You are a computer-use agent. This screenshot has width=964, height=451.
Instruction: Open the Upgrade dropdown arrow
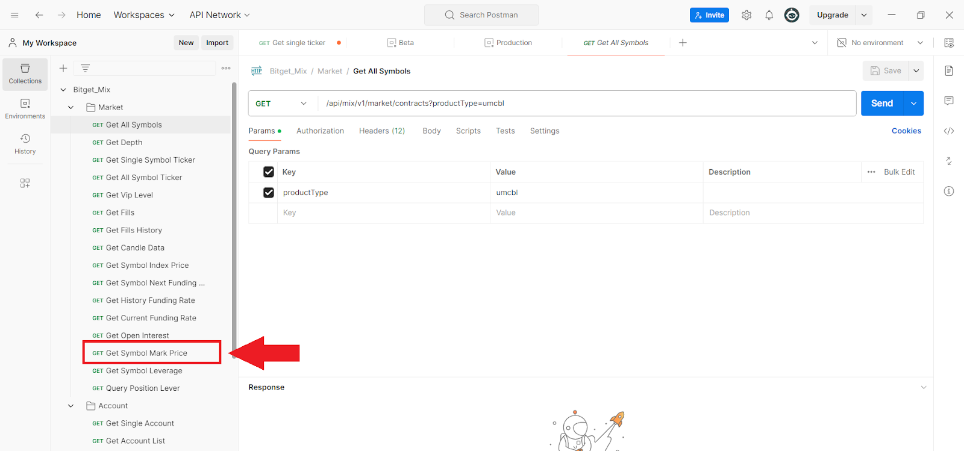(x=864, y=15)
